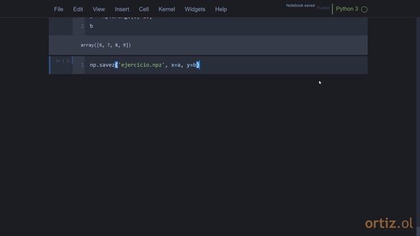The width and height of the screenshot is (420, 236).
Task: Click the 'ejercicio.npz' string in code
Action: (141, 65)
